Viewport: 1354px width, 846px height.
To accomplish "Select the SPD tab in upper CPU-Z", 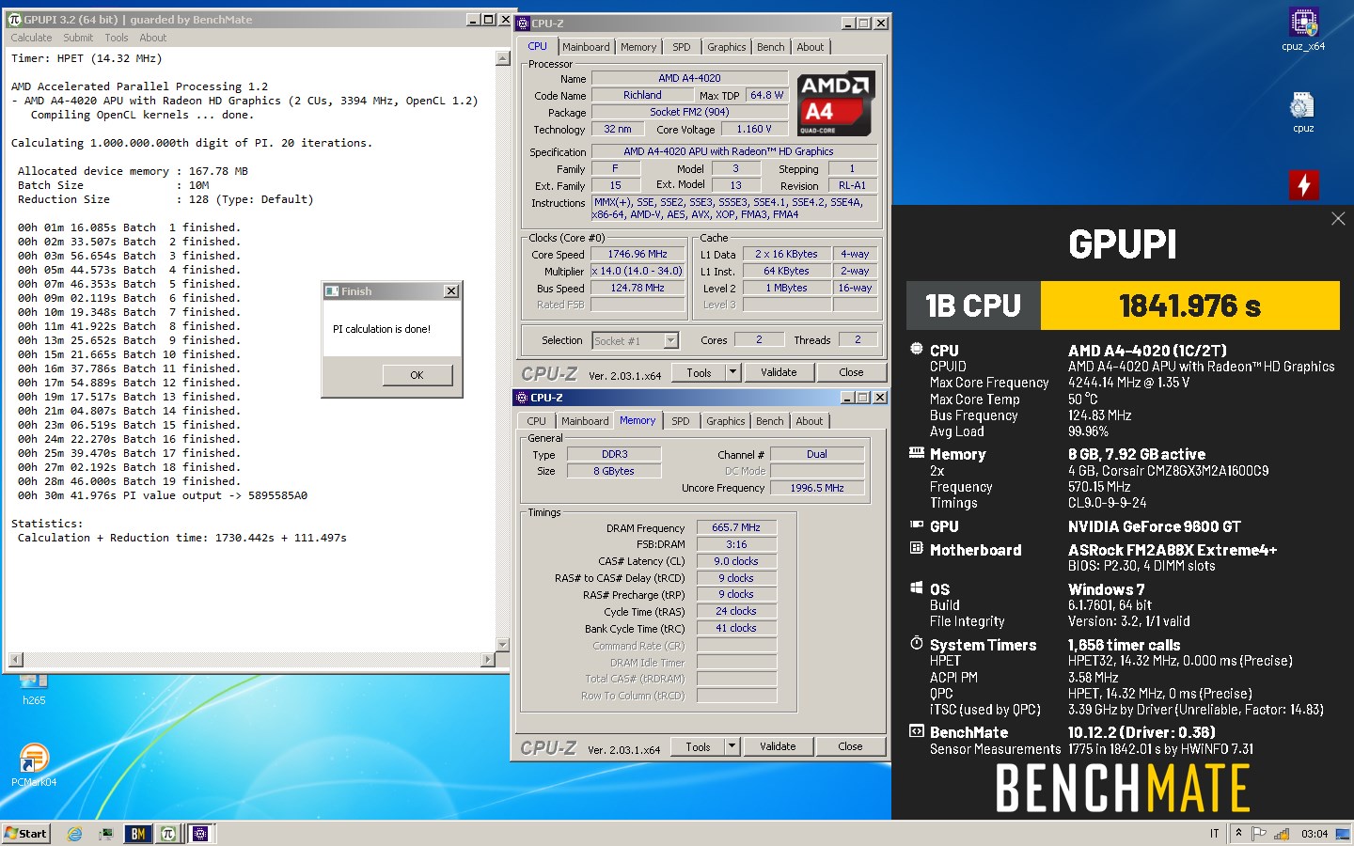I will (682, 47).
